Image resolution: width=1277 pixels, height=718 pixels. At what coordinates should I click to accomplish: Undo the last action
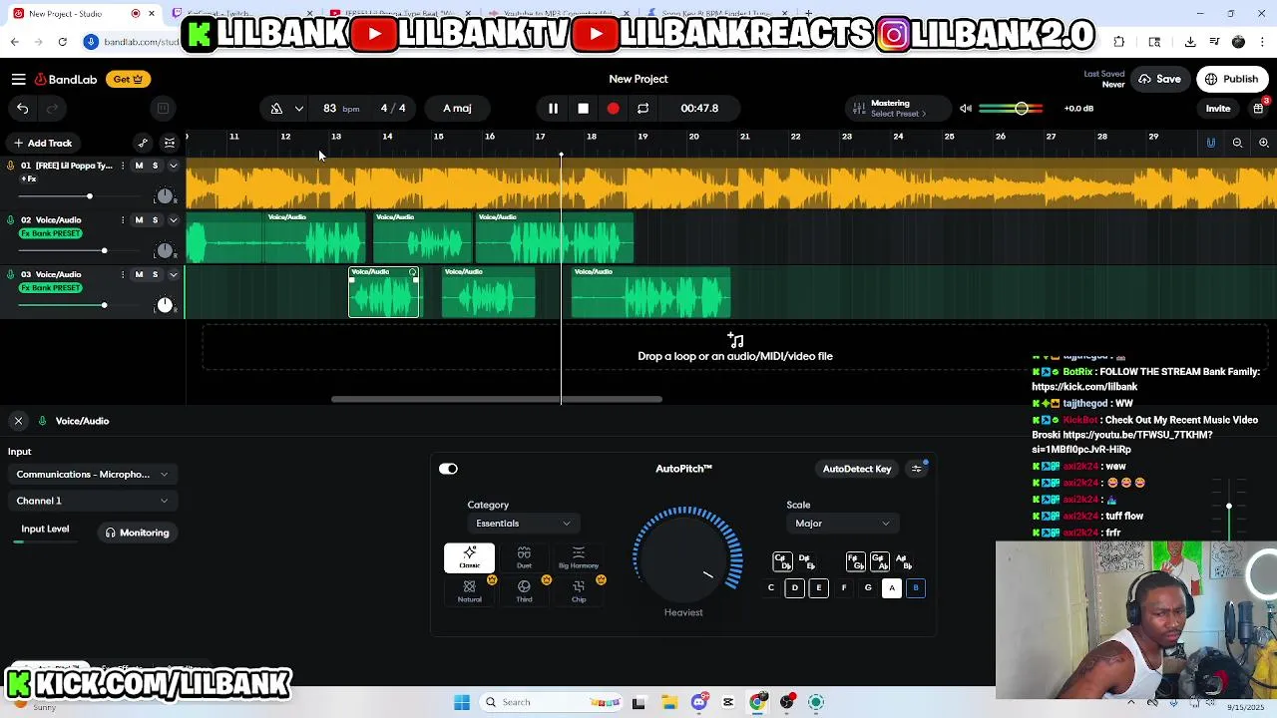[x=22, y=108]
